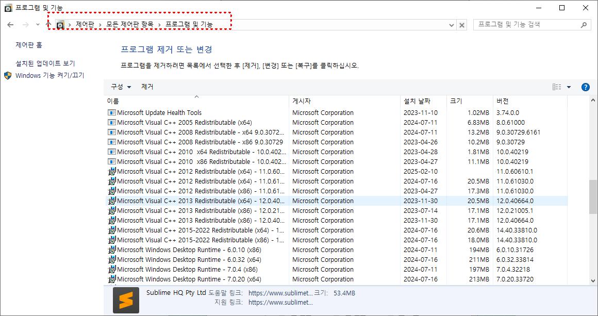Open 제어판 홈 link
The width and height of the screenshot is (598, 316).
click(x=29, y=45)
